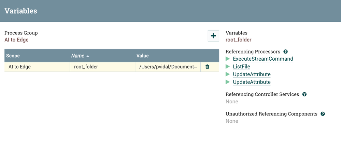Screen dimensions: 341x168
Task: Delete the root_folder variable with trash icon
Action: point(207,67)
